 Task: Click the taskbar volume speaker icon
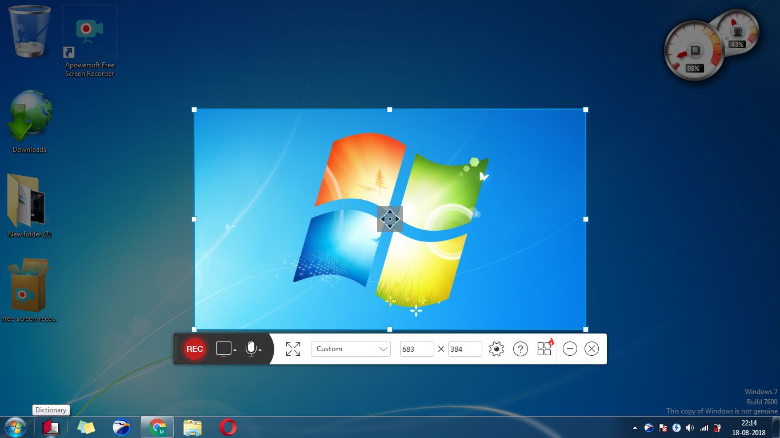[x=690, y=427]
